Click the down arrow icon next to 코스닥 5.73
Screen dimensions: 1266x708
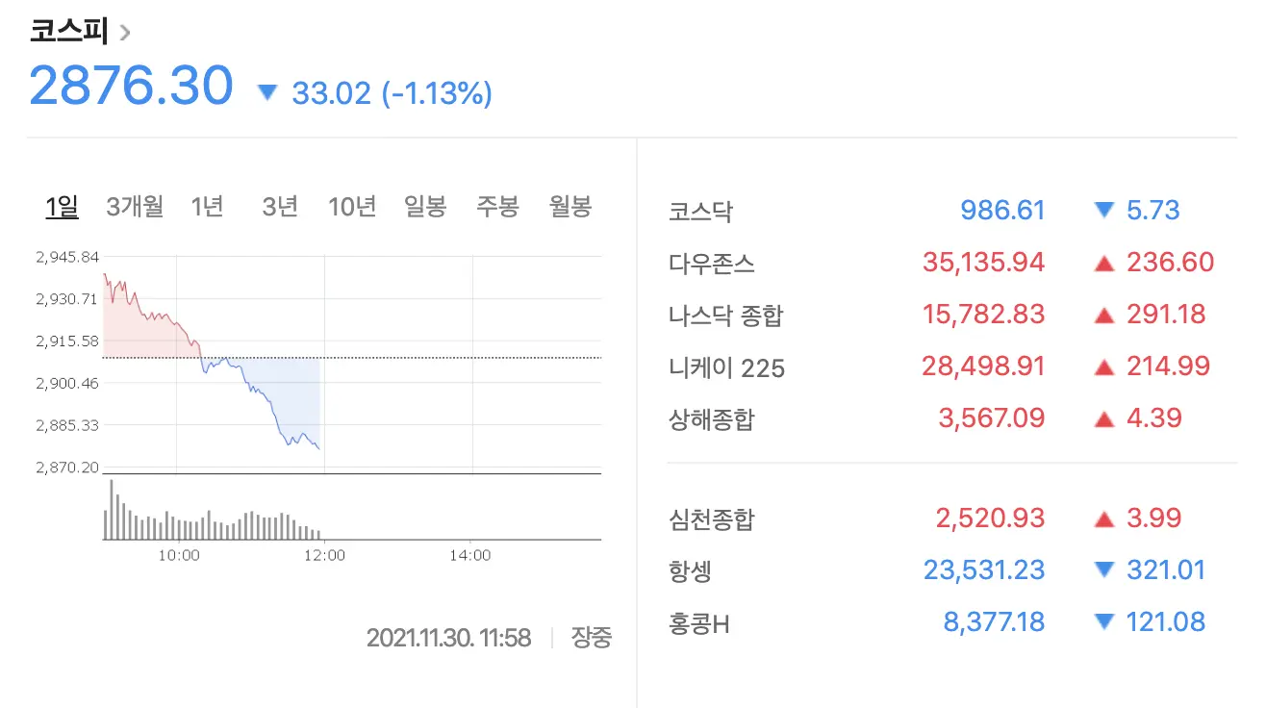(x=1104, y=210)
